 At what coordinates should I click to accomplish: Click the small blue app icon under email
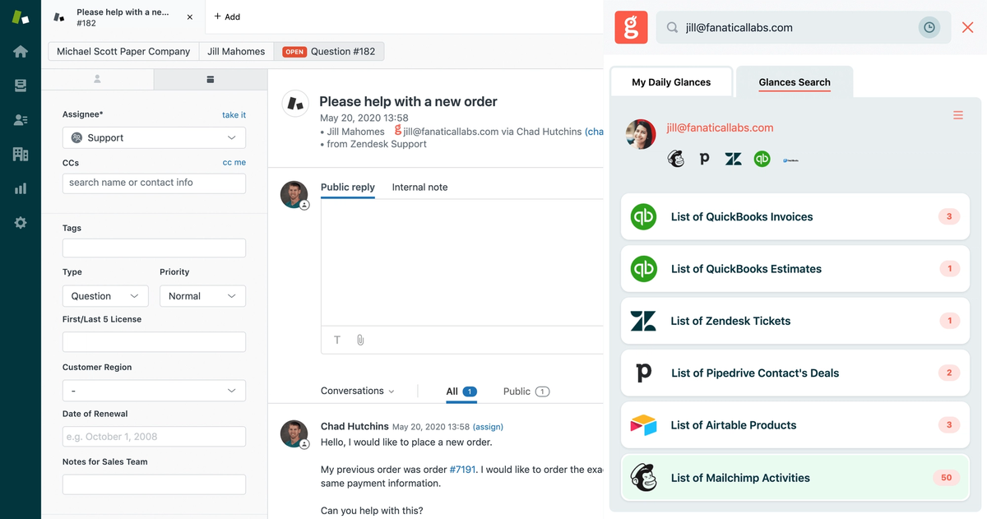[x=791, y=159]
